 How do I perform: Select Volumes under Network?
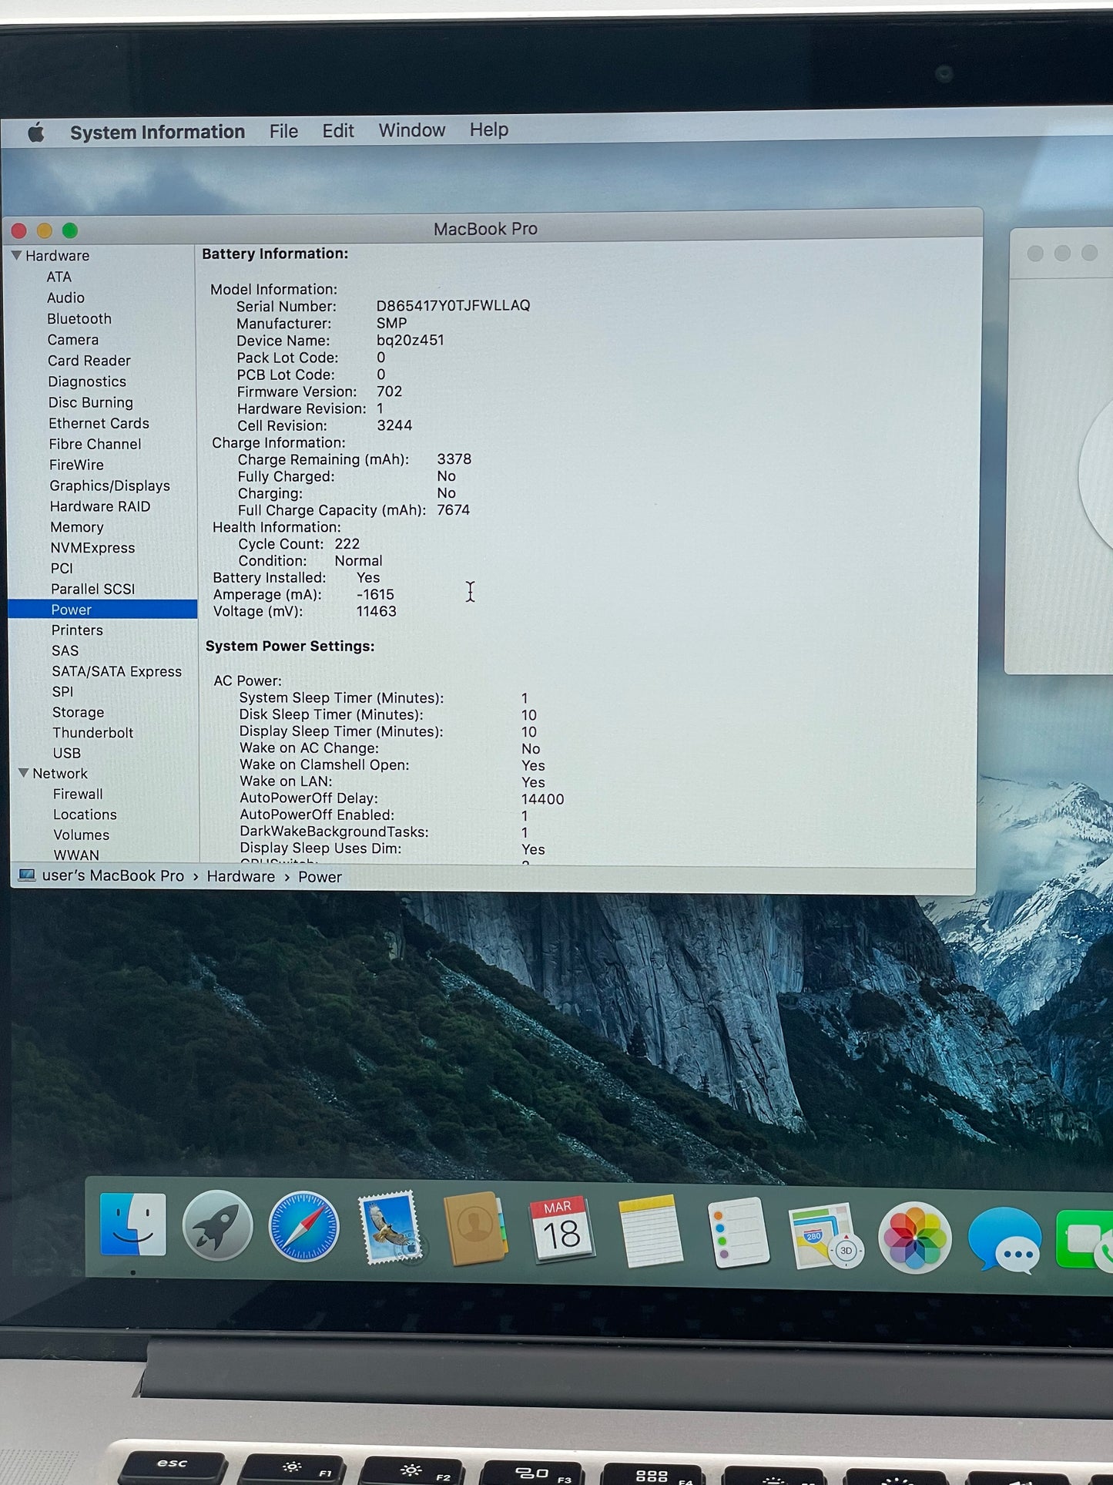[81, 835]
